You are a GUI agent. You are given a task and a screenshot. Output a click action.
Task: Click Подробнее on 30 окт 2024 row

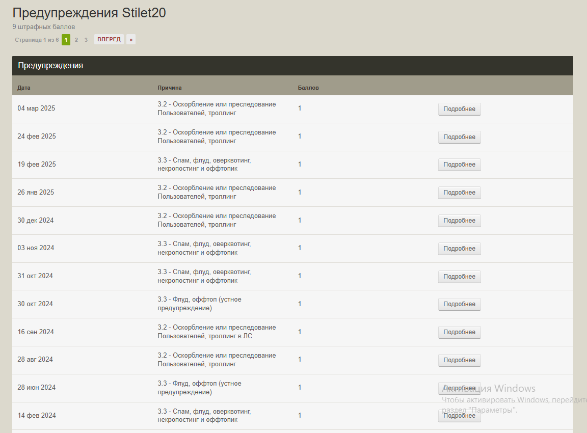click(459, 304)
